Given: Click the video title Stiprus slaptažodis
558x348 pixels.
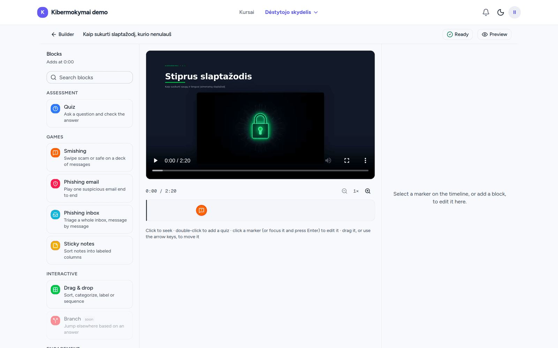Looking at the screenshot, I should [x=208, y=77].
